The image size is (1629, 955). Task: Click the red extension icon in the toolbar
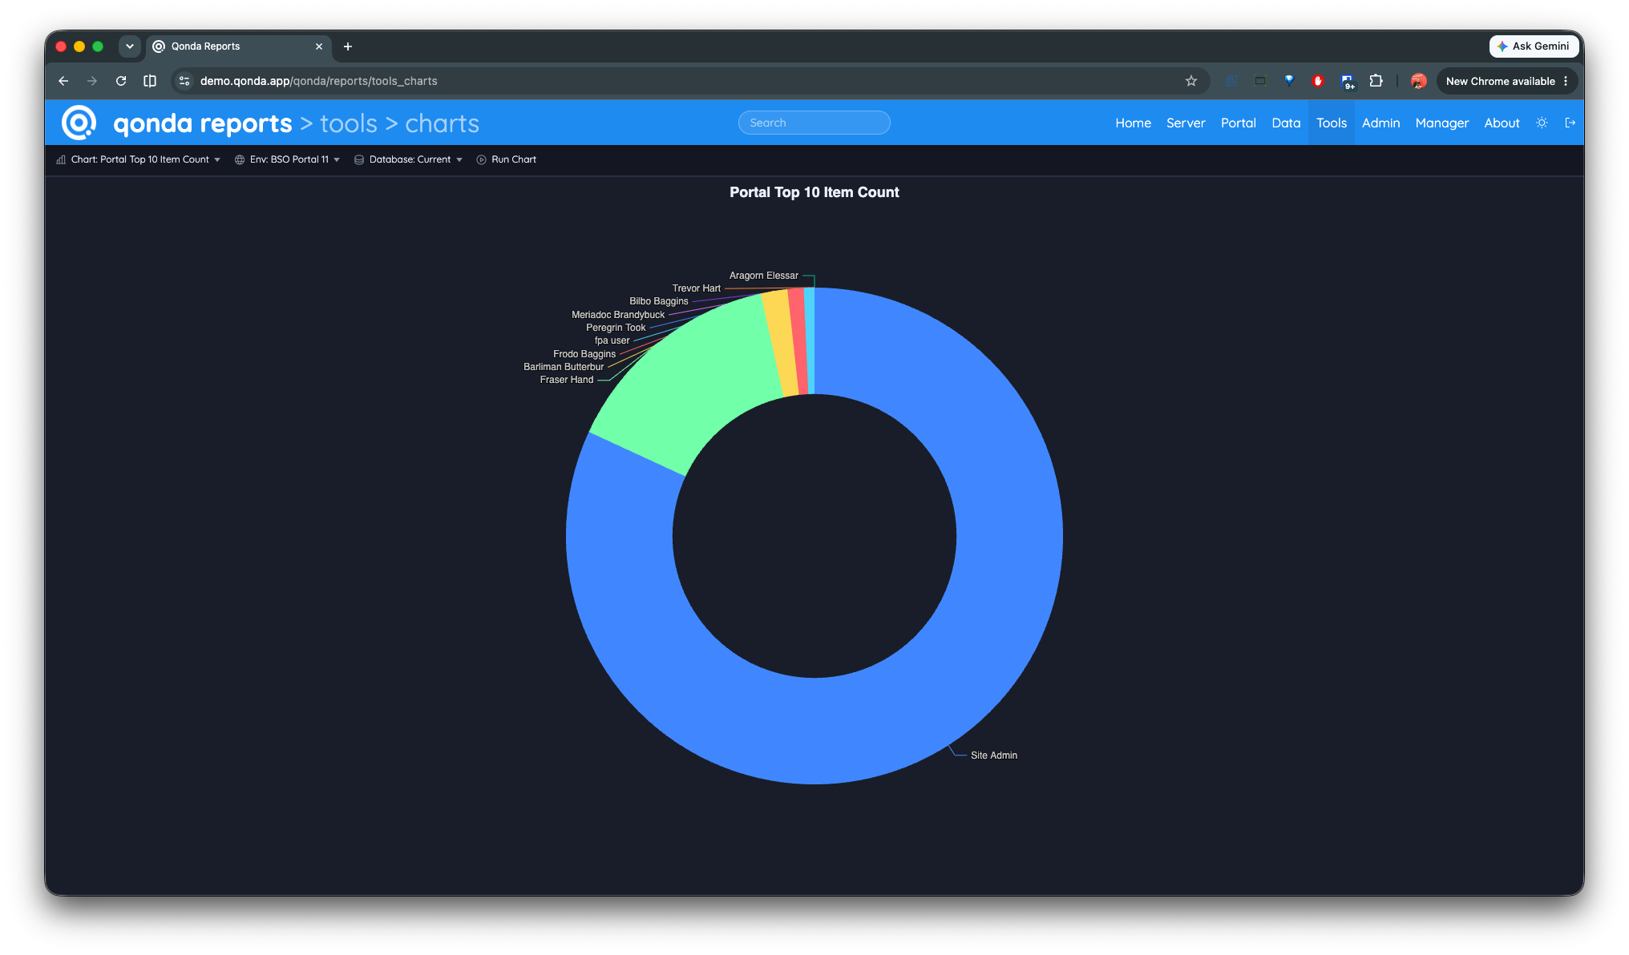(1317, 81)
